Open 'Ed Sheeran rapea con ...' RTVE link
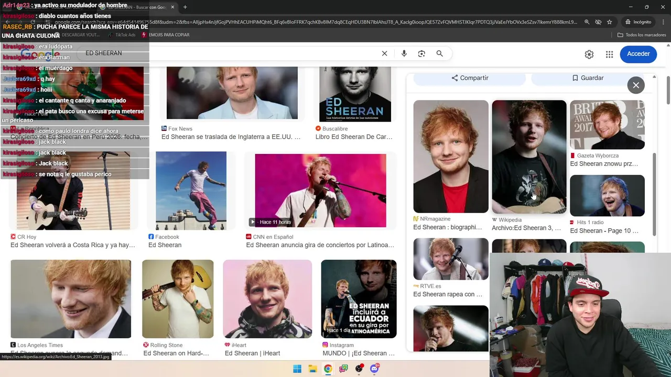 [448, 294]
